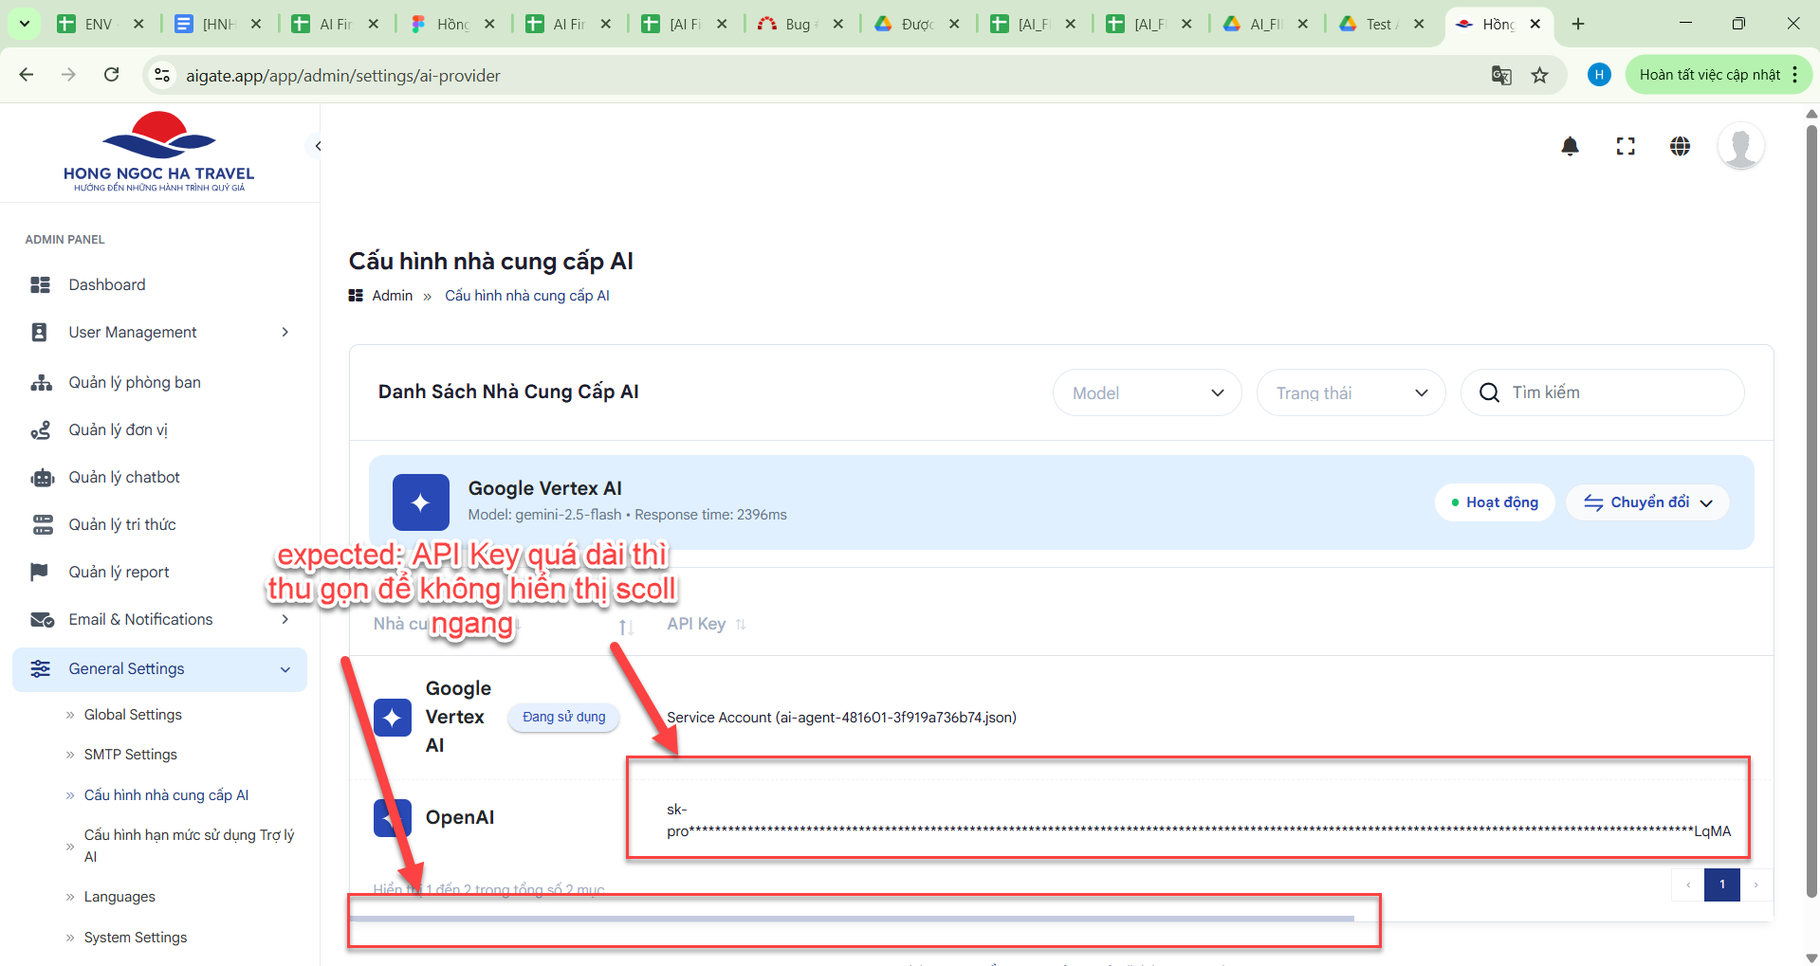Click the Admin breadcrumb link
1820x966 pixels.
(x=392, y=296)
